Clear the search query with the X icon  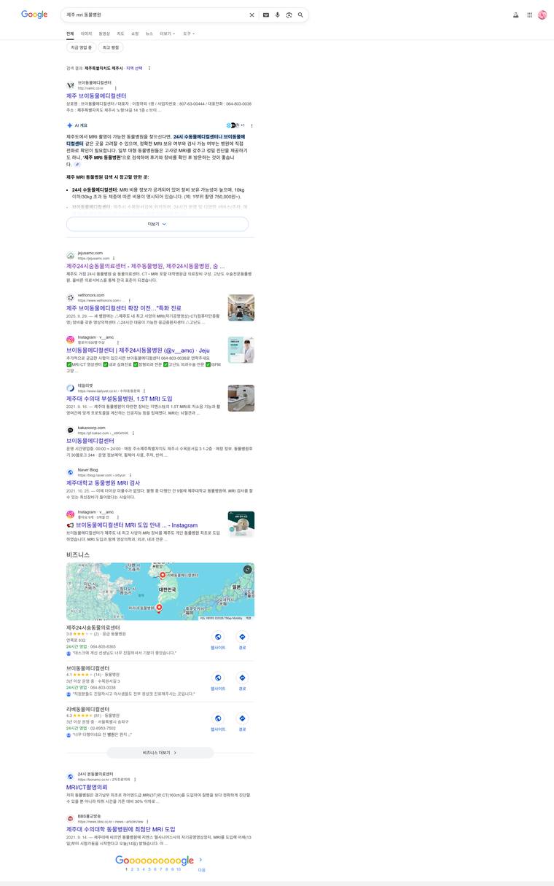pos(252,15)
